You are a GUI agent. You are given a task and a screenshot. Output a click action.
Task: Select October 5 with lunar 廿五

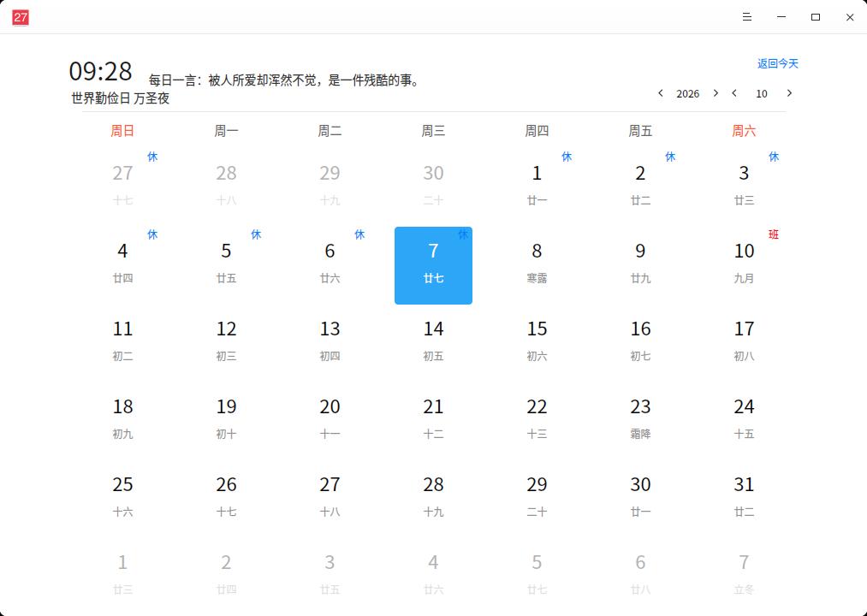pos(226,265)
